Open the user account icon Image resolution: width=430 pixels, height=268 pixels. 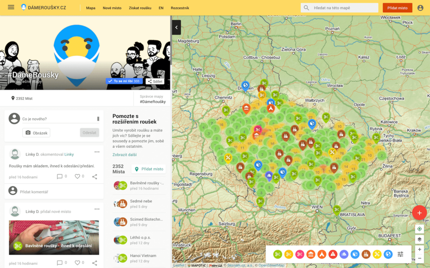(420, 8)
